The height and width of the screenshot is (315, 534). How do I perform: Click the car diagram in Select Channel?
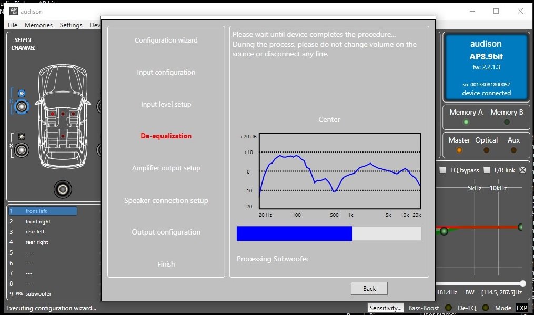tap(63, 116)
